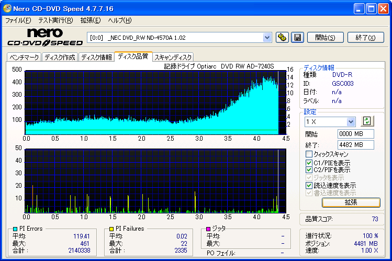Toggle the 読込速度を表示 checkbox
Image resolution: width=392 pixels, height=261 pixels.
[309, 185]
